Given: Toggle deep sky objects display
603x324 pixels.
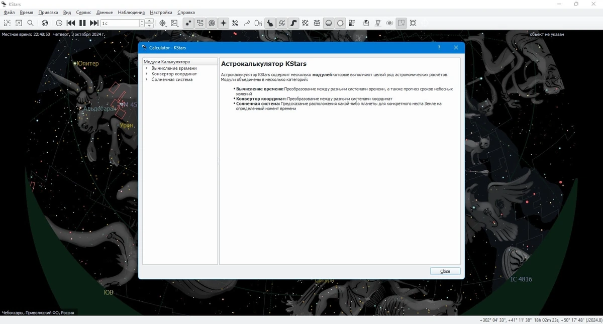Looking at the screenshot, I should 200,23.
